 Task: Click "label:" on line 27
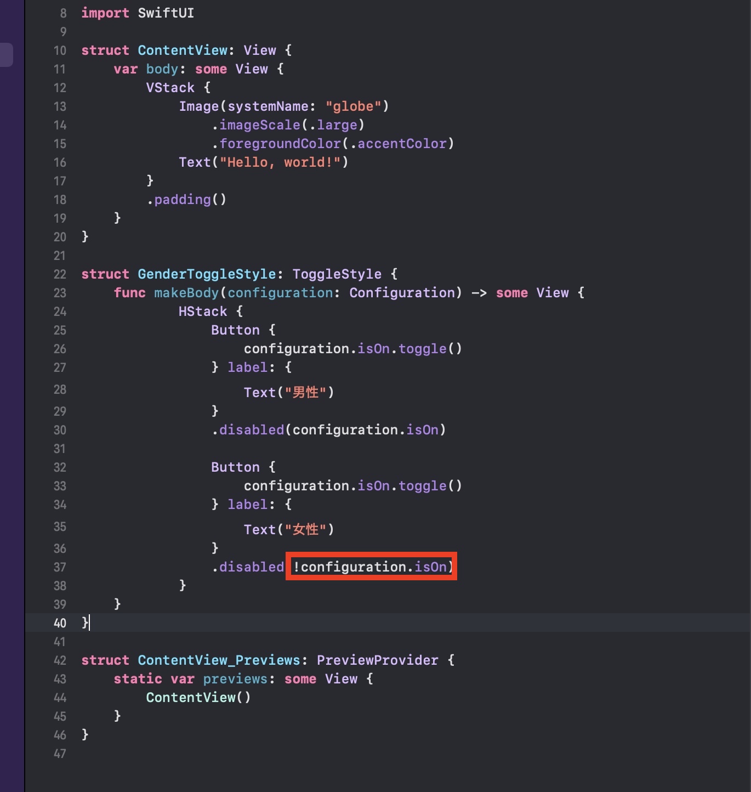252,367
